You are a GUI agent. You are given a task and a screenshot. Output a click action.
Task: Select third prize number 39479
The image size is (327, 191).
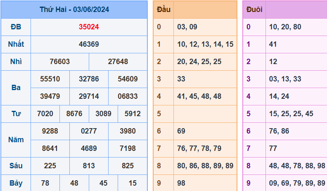(x=50, y=96)
